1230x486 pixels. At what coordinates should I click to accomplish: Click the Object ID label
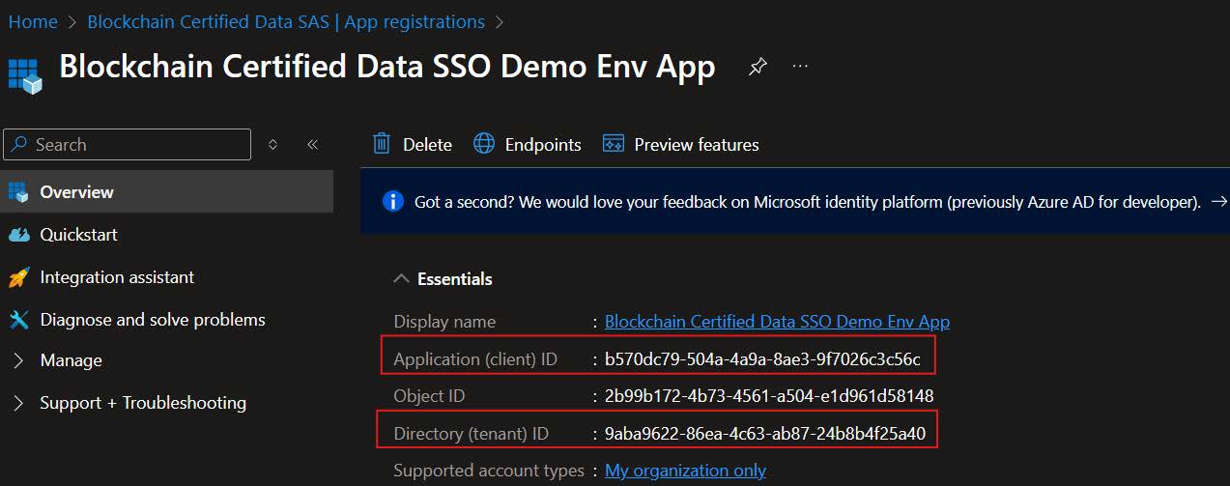pos(431,396)
